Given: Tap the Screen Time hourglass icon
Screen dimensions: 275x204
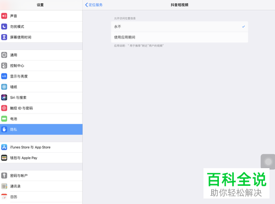Looking at the screenshot, I should pyautogui.click(x=4, y=37).
